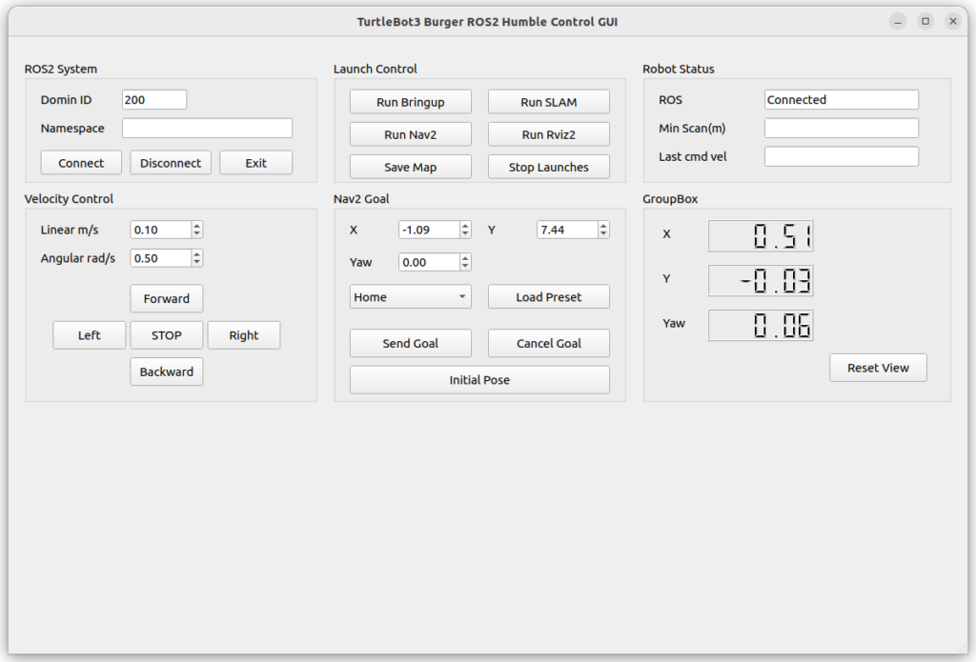Turn robot Left
Viewport: 976px width, 662px height.
pyautogui.click(x=89, y=335)
